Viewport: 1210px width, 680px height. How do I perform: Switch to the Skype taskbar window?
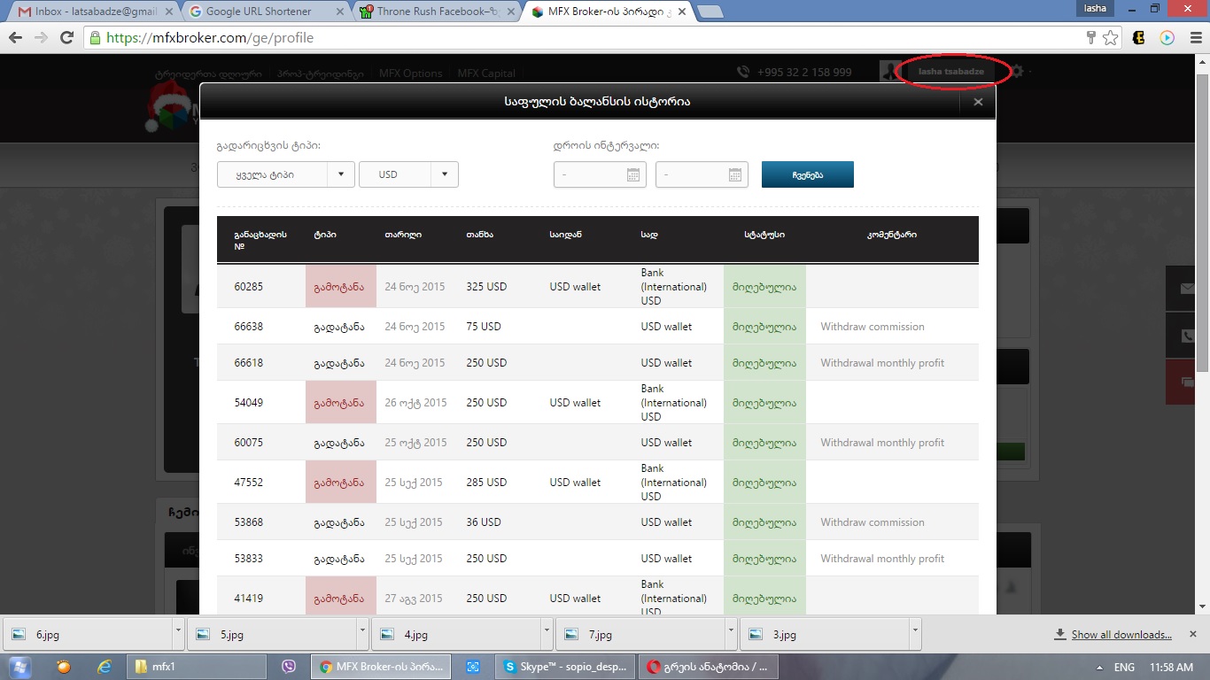567,667
